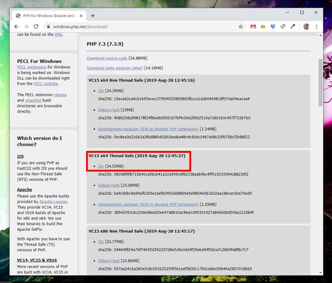Click Download tests package (phpt) link
Viewport: 332px width, 283px height.
(x=115, y=68)
